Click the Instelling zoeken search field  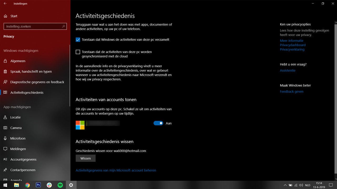[32, 26]
